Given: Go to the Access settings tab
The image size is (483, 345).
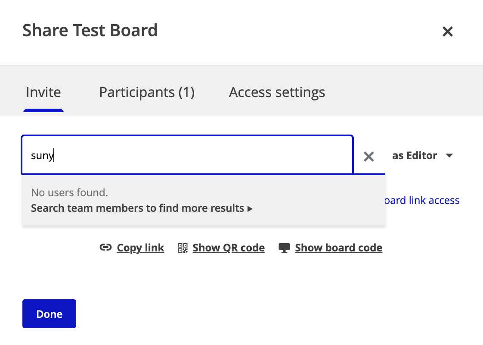Looking at the screenshot, I should (277, 92).
